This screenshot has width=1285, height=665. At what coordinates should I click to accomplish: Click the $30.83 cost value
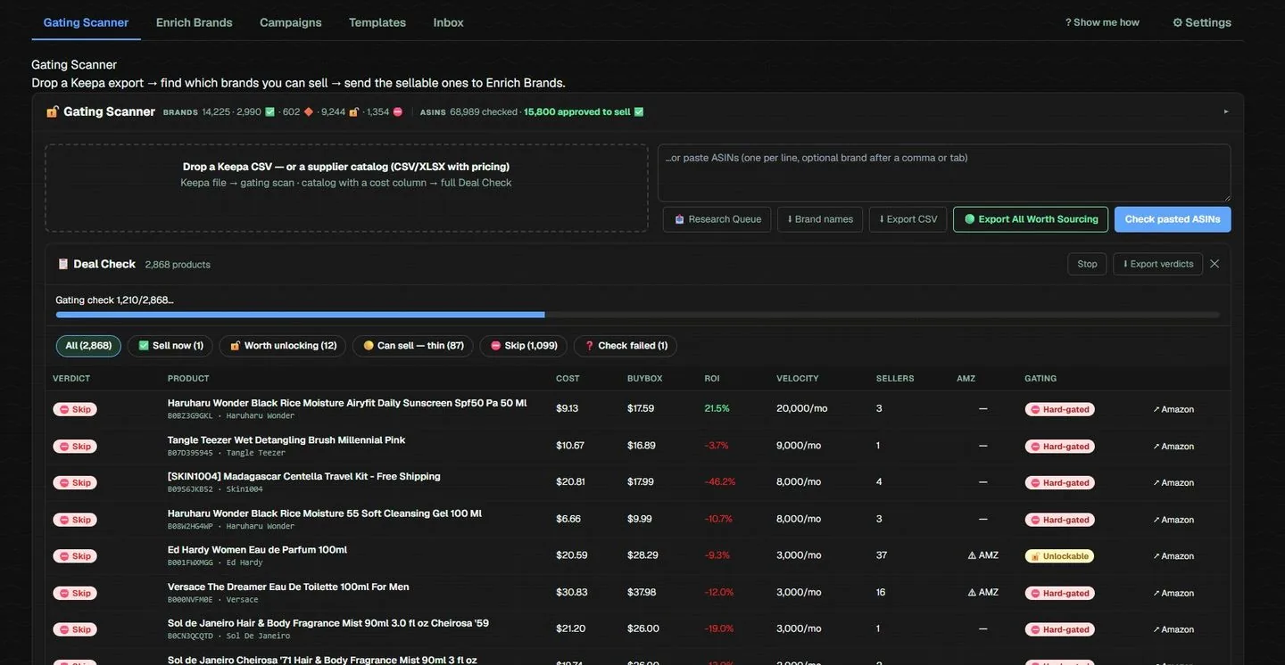(x=572, y=592)
